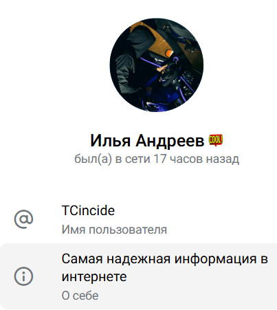Copy the TCincide username

coord(88,210)
